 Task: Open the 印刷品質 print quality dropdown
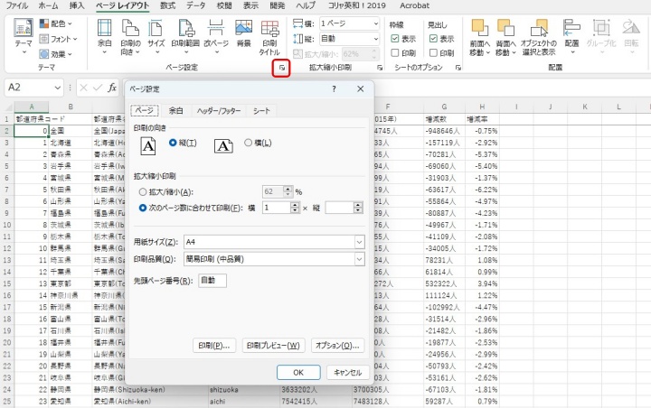pos(359,259)
